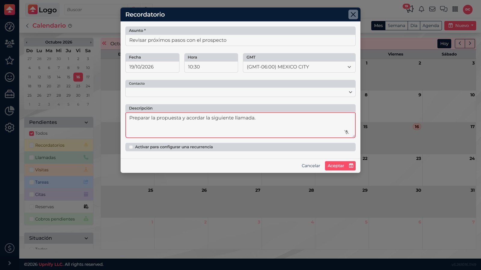The height and width of the screenshot is (270, 481).
Task: Check the Llamadas filter checkbox
Action: click(x=32, y=158)
